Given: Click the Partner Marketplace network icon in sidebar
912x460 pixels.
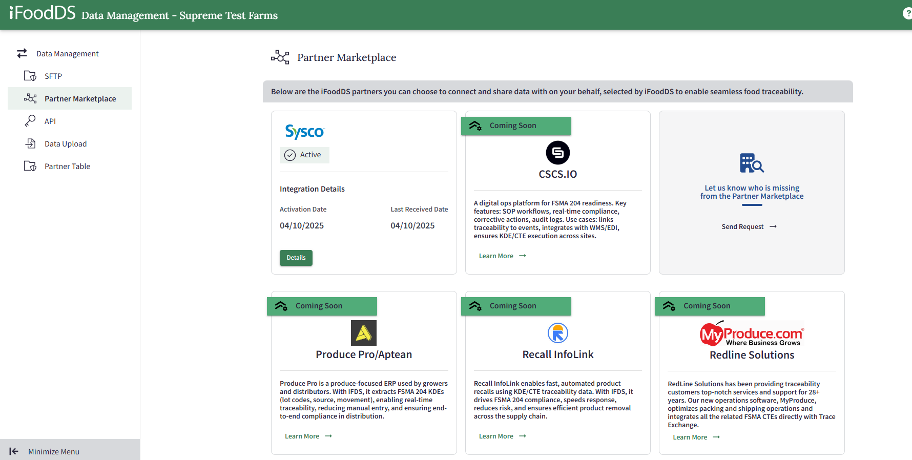Looking at the screenshot, I should coord(30,98).
